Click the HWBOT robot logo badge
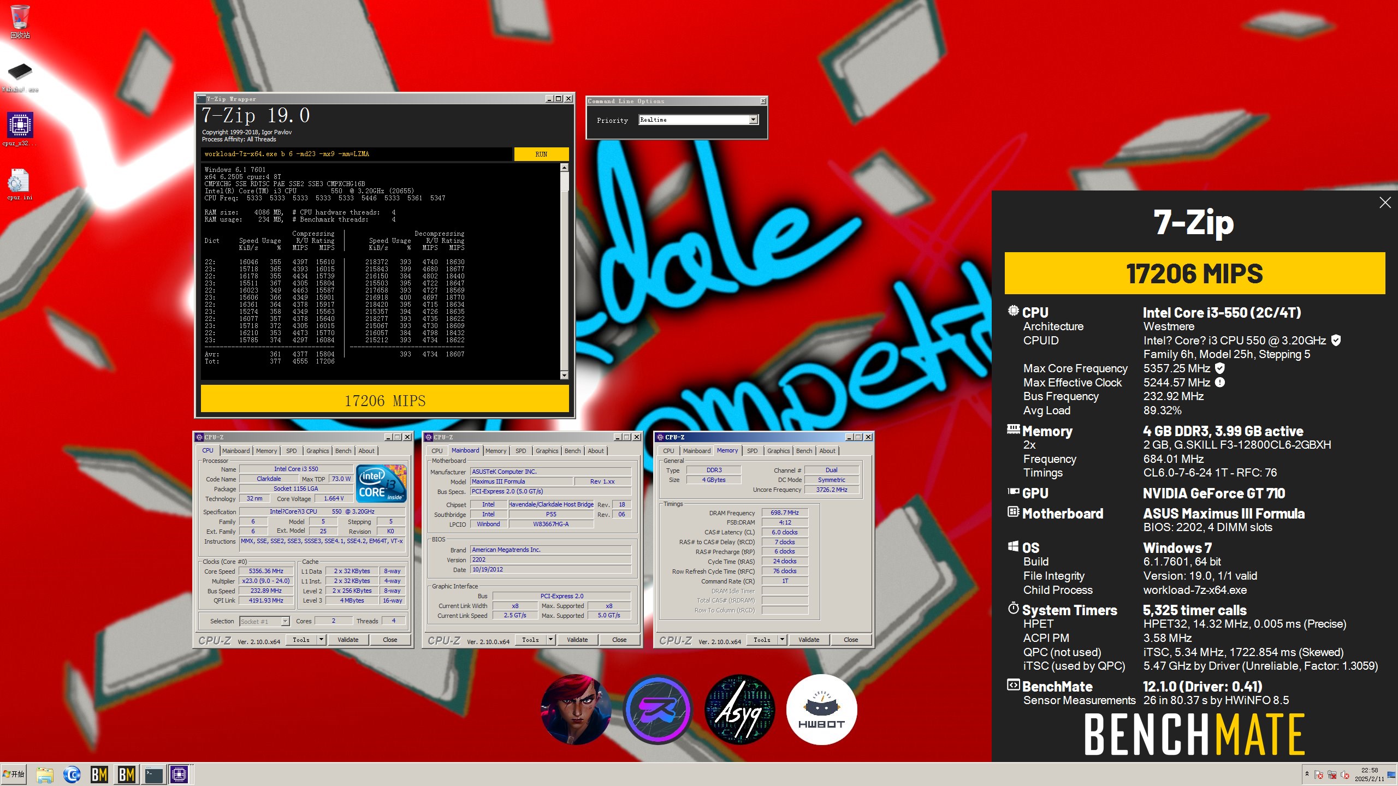1398x786 pixels. click(x=822, y=710)
